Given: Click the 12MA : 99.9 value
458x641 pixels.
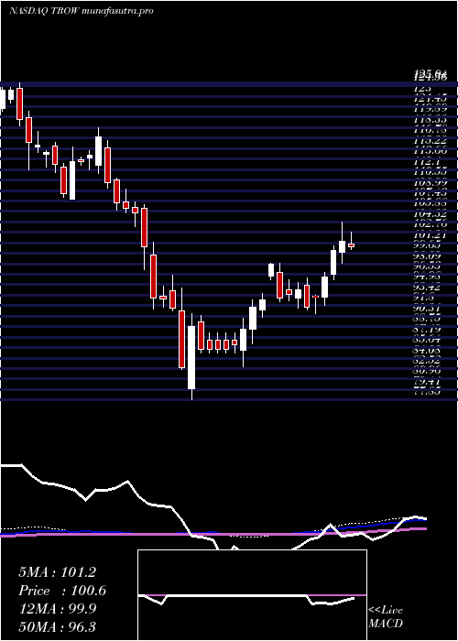Looking at the screenshot, I should click(57, 609).
